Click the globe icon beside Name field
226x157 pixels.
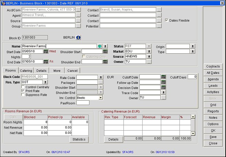100,46
